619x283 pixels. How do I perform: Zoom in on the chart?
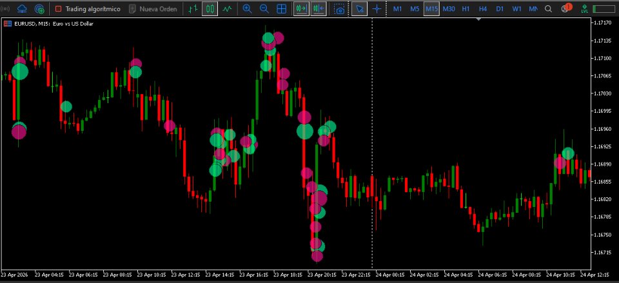click(247, 8)
